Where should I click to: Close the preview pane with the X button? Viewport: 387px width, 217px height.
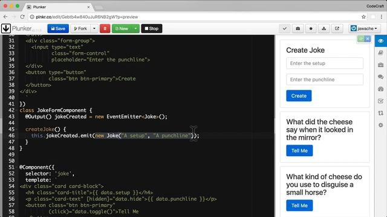368,39
